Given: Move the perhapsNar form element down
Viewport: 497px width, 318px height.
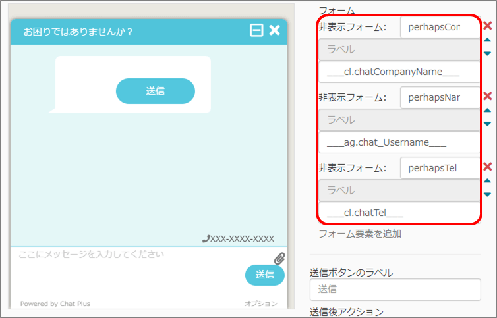Looking at the screenshot, I should tap(488, 124).
